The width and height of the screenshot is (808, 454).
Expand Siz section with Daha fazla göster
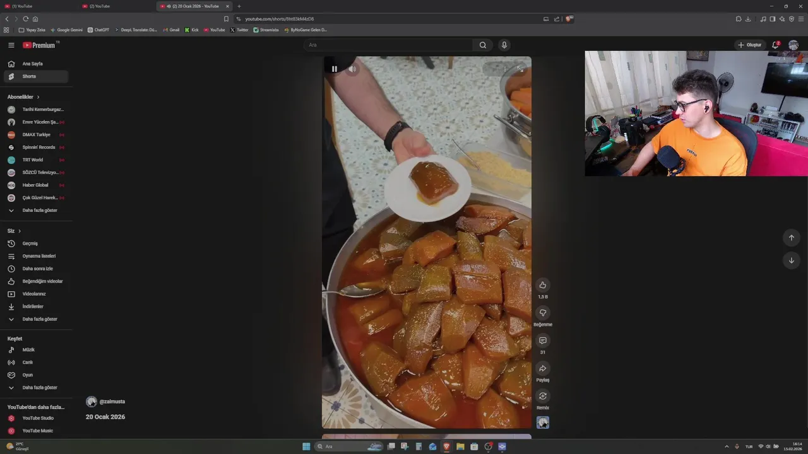tap(36, 319)
